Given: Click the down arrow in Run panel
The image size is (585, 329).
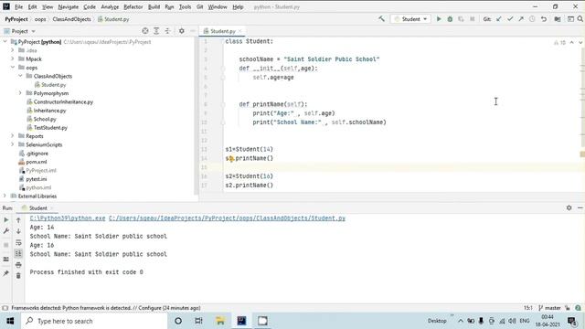Looking at the screenshot, I should [18, 231].
